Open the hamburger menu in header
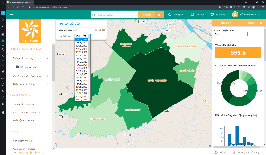266x155 pixels. 12,15
